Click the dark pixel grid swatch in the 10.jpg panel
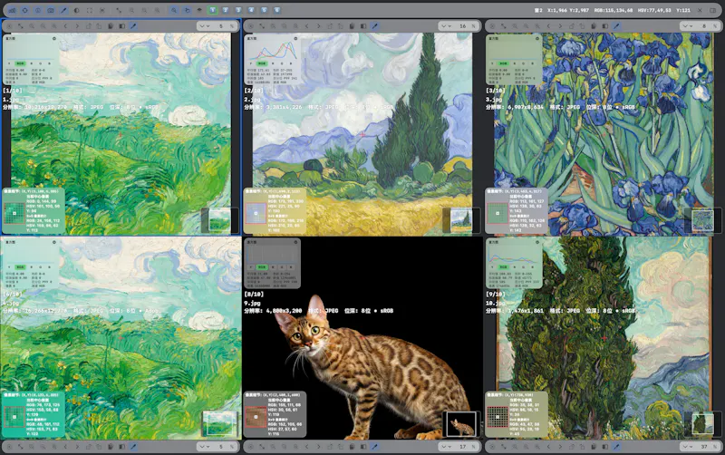Image resolution: width=725 pixels, height=455 pixels. click(x=498, y=417)
